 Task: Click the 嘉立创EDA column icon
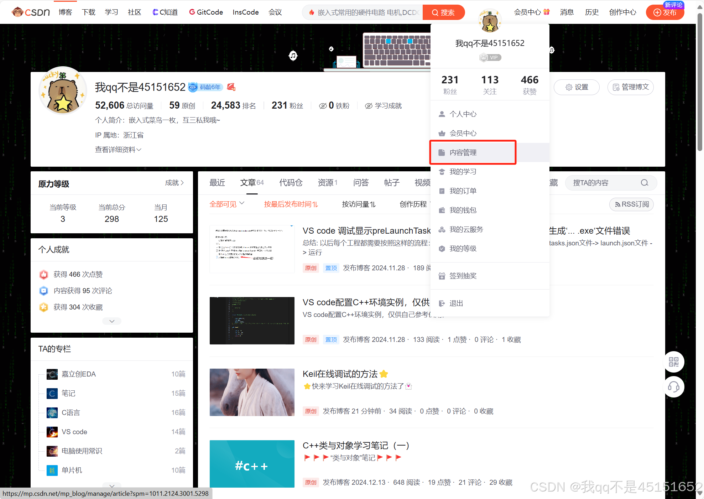click(52, 374)
